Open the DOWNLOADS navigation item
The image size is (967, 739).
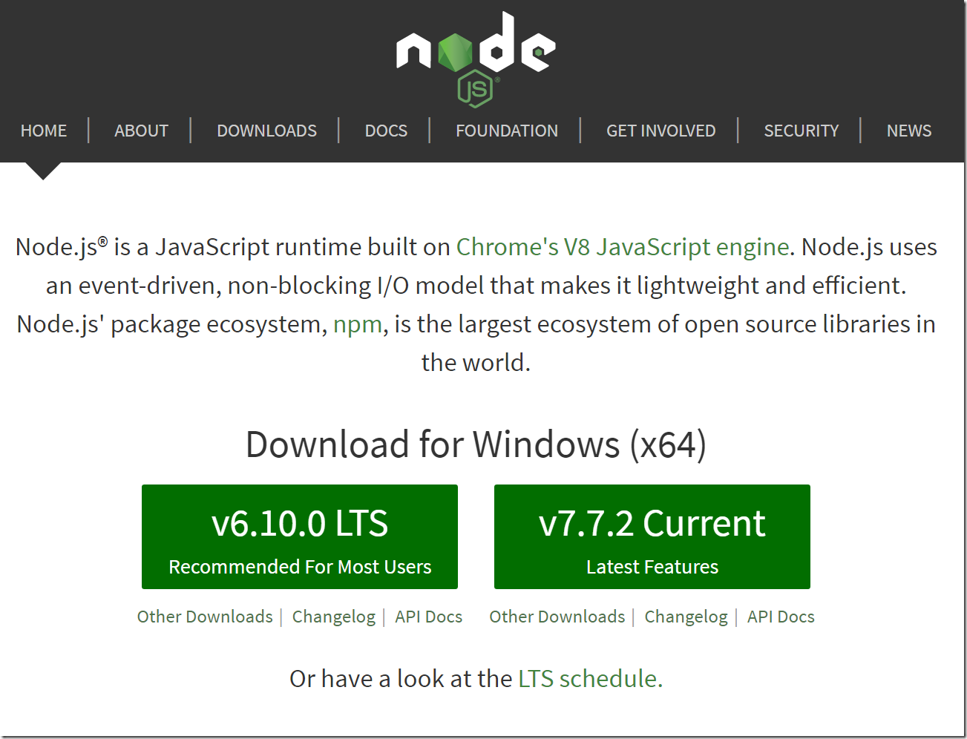click(266, 131)
